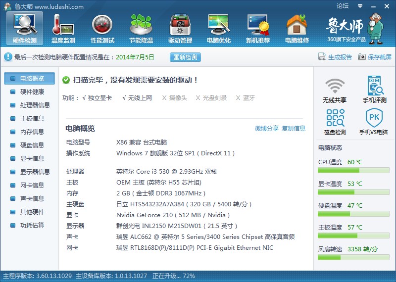Click the 风扇转速 progress bar

point(353,257)
